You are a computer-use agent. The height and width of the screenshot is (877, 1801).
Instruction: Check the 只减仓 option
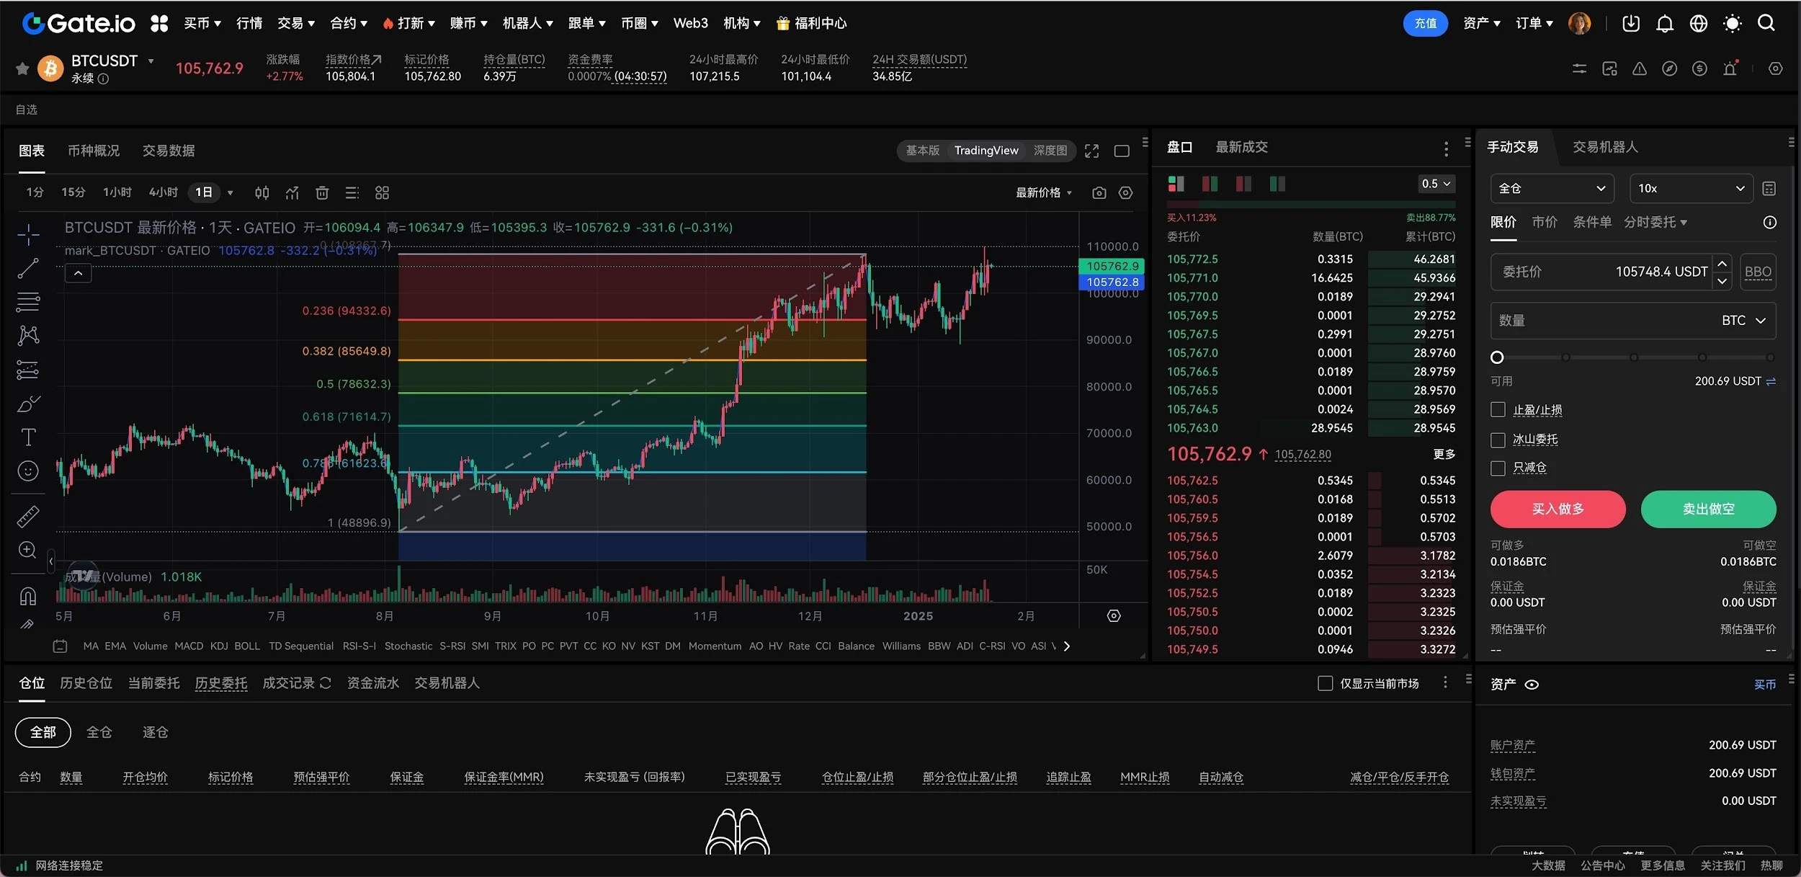pyautogui.click(x=1498, y=468)
